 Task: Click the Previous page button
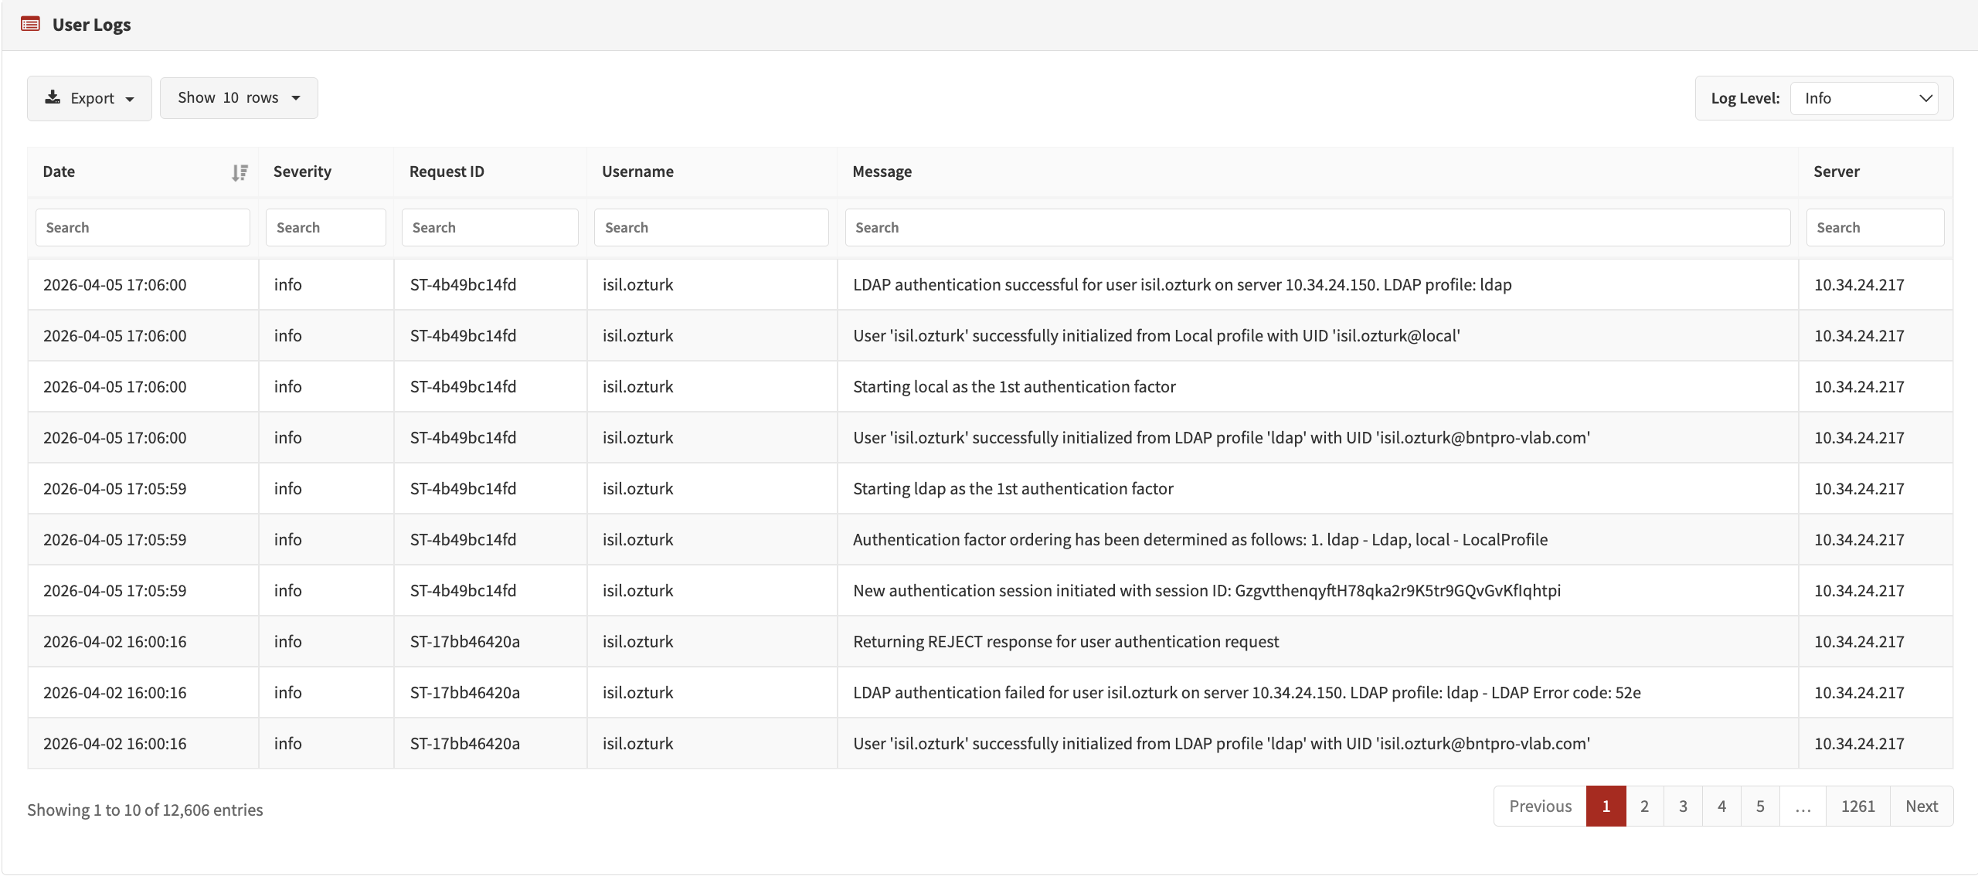(x=1539, y=806)
